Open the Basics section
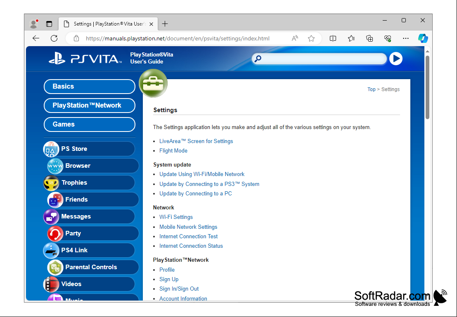The width and height of the screenshot is (457, 317). [90, 87]
